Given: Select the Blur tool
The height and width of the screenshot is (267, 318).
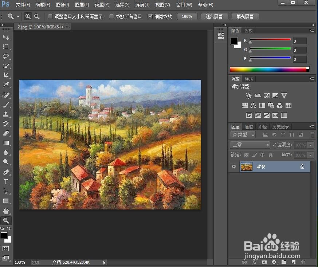Looking at the screenshot, I should [6, 152].
